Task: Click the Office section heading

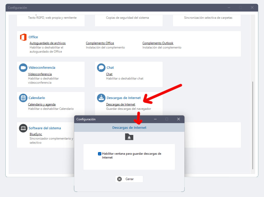Action: coord(33,37)
